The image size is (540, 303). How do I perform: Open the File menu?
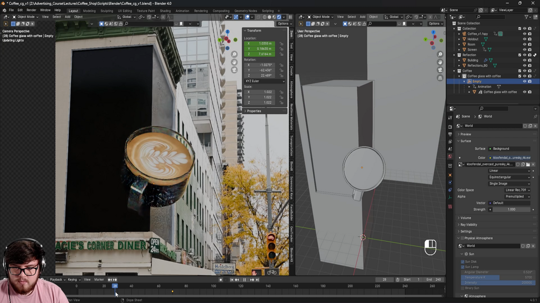pos(11,10)
